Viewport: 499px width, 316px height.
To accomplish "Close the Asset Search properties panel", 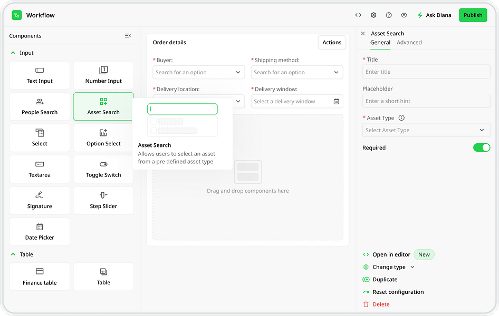I will point(363,33).
